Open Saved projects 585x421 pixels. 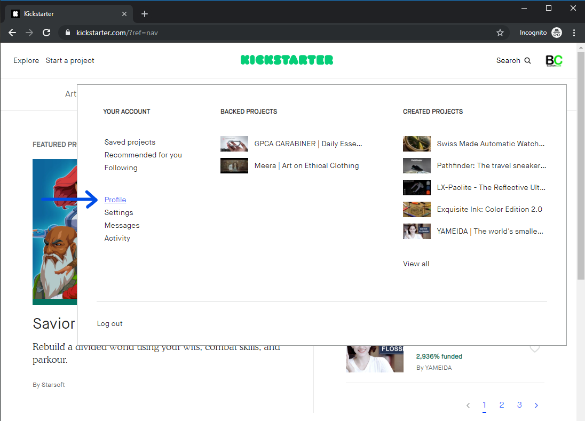pos(130,142)
